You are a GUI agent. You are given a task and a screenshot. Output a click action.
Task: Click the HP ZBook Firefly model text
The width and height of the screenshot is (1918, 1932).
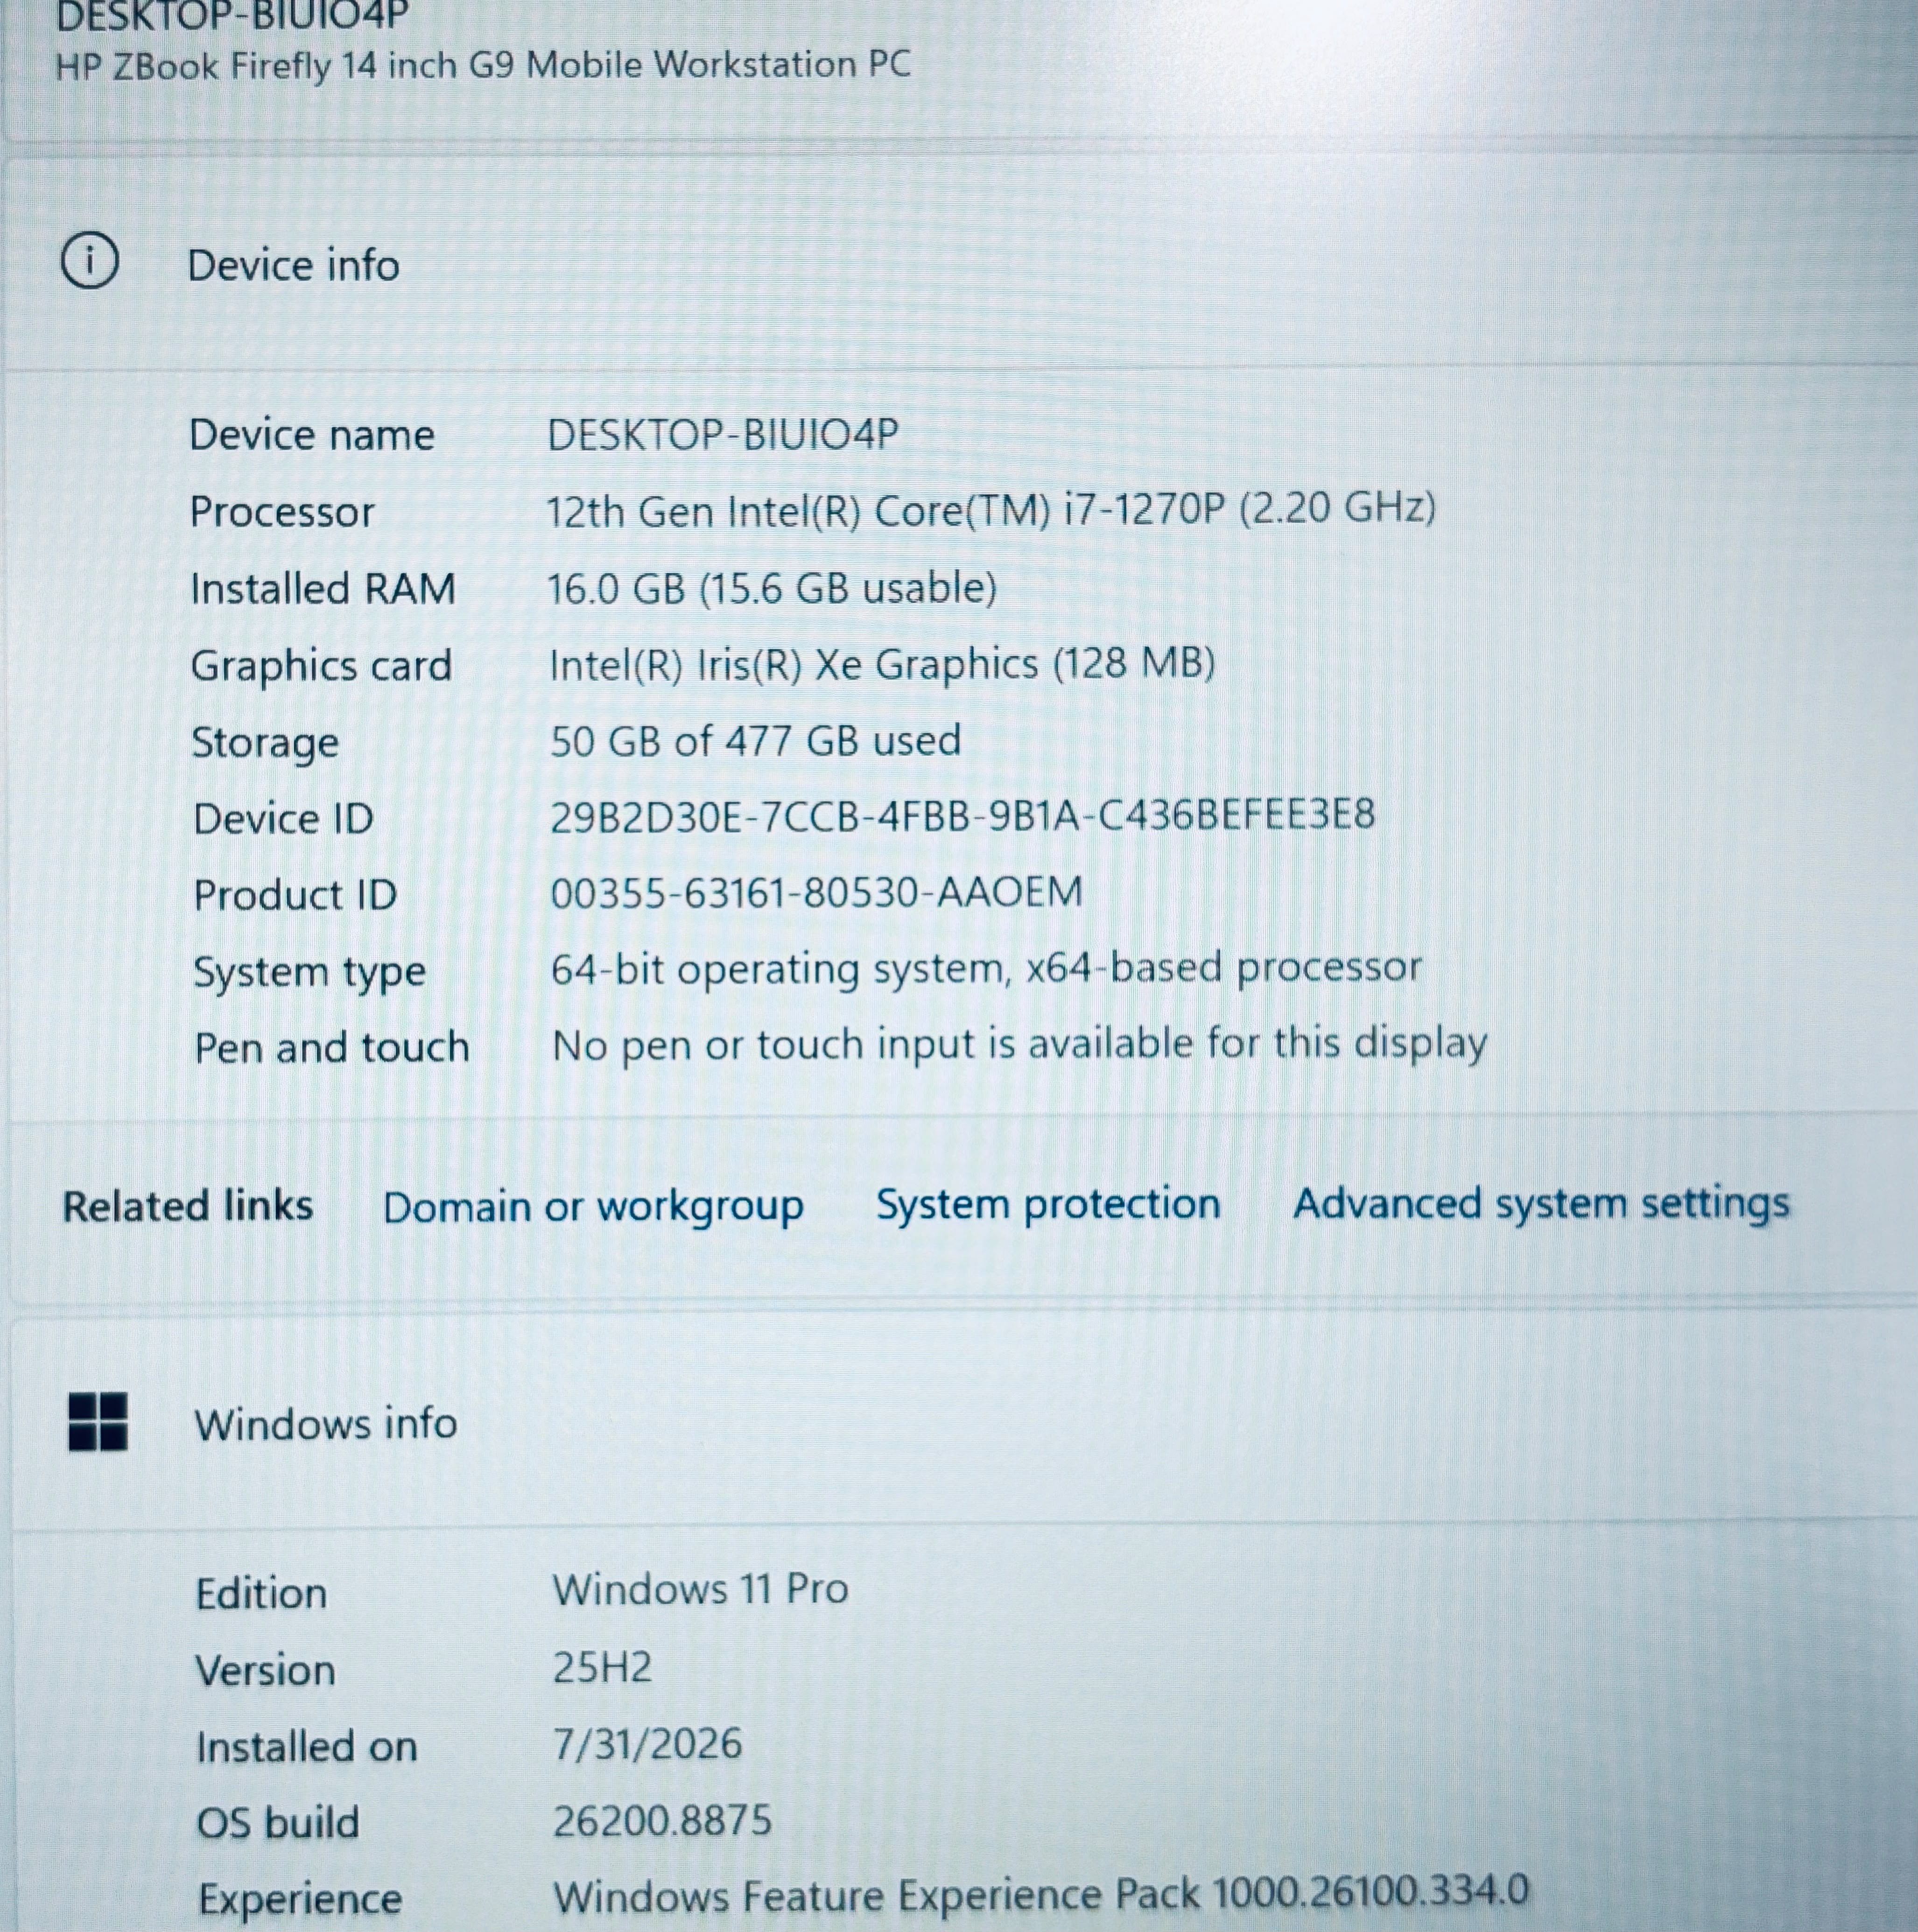point(483,65)
